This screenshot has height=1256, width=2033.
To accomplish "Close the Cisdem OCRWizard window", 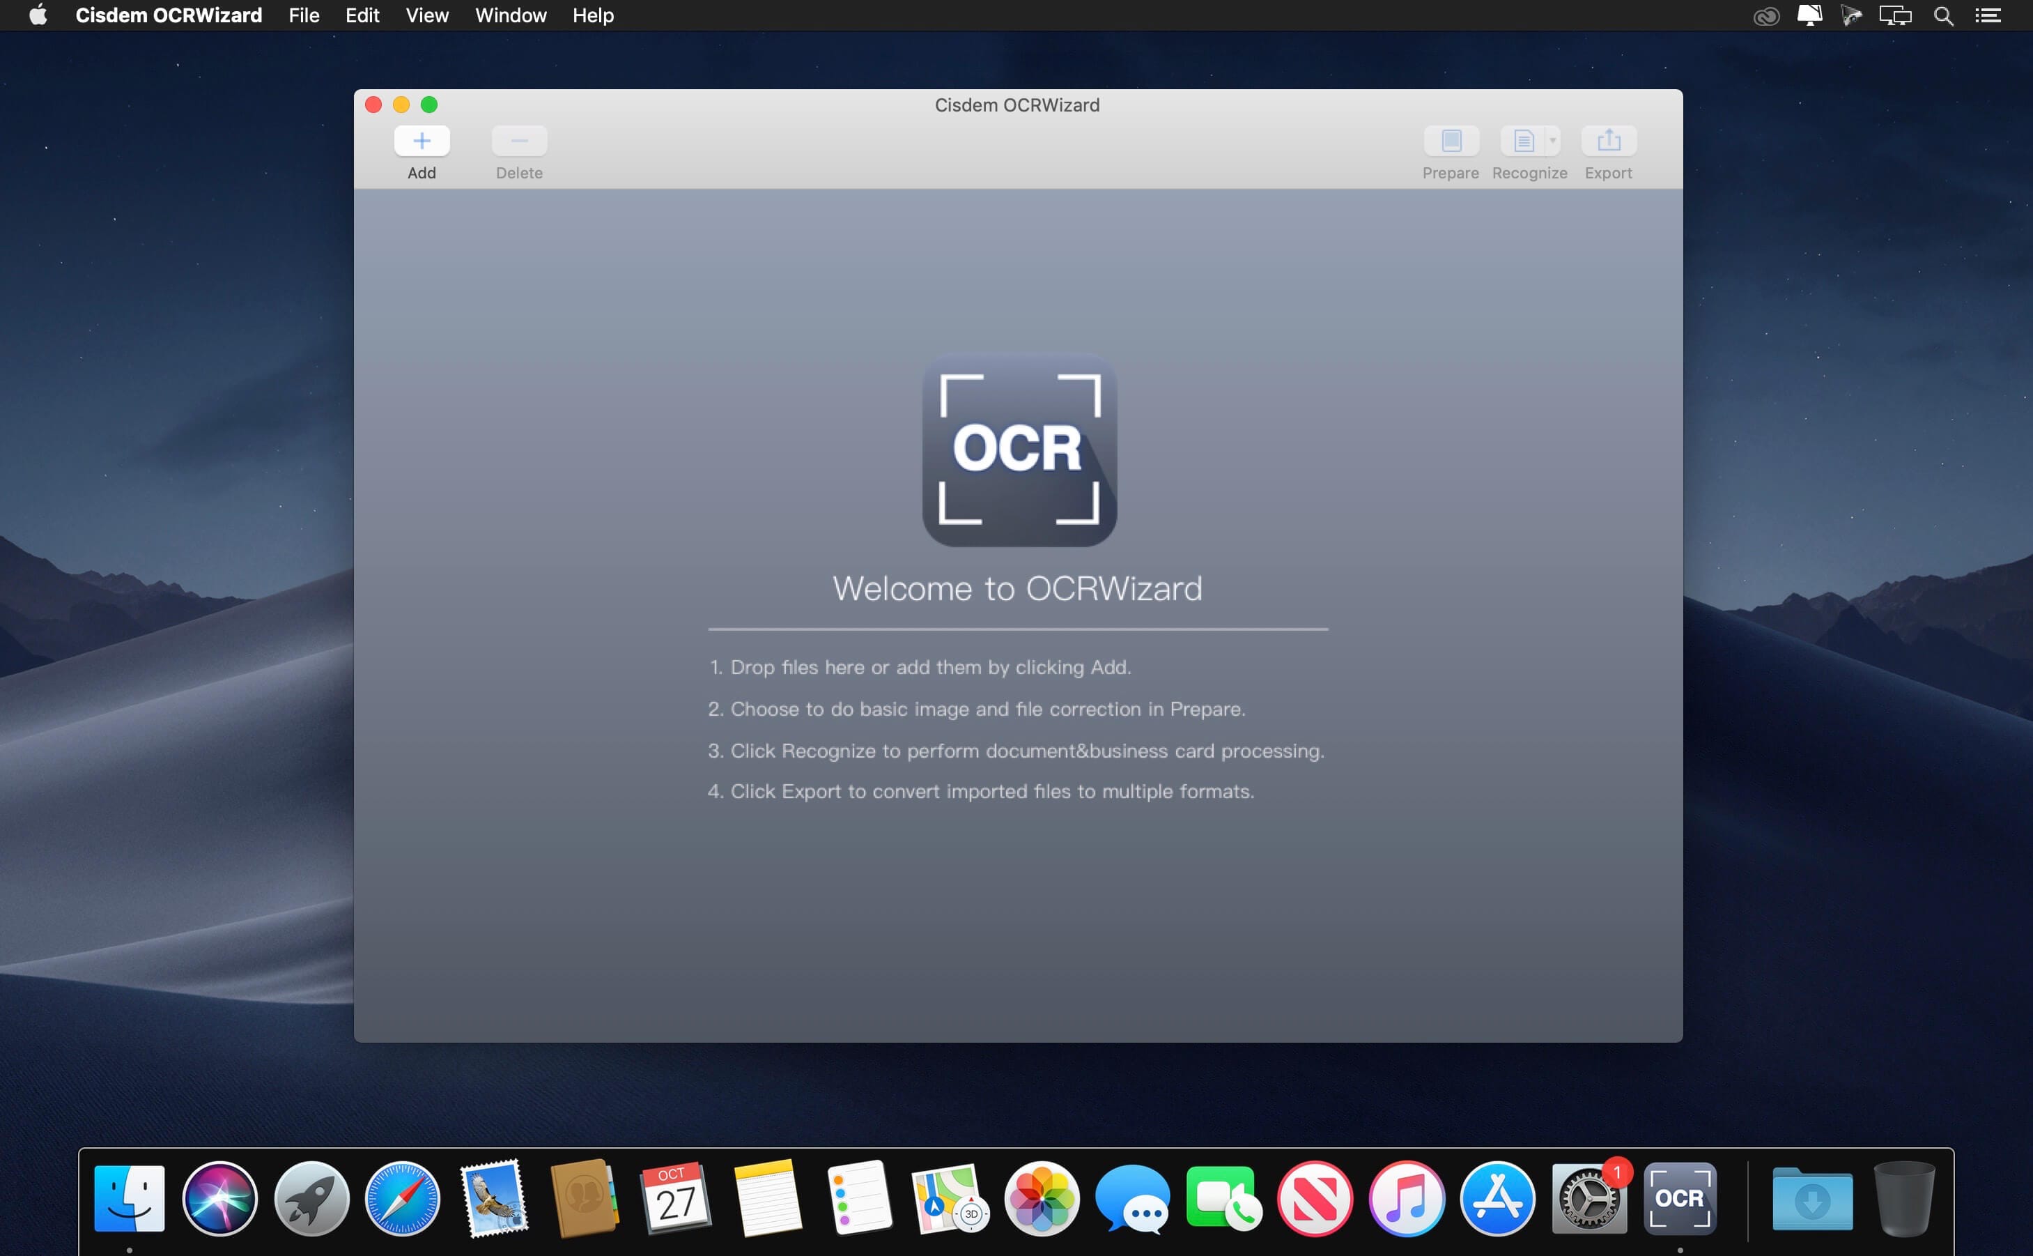I will pos(373,105).
